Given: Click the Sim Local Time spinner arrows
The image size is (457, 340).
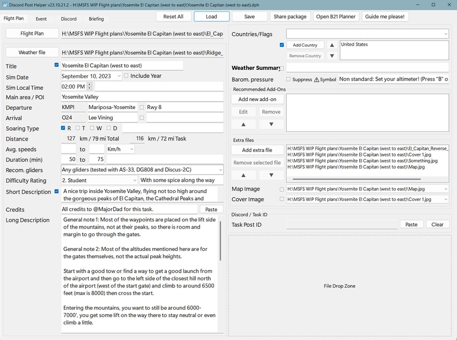Looking at the screenshot, I should [x=89, y=87].
